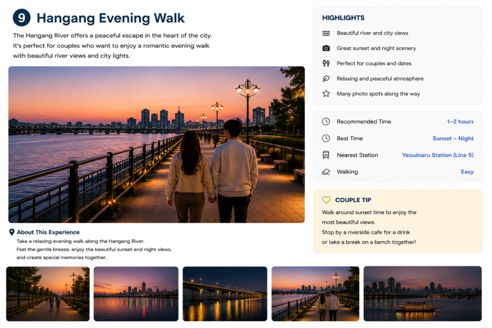Click the Walking label
This screenshot has height=328, width=492.
[x=347, y=172]
